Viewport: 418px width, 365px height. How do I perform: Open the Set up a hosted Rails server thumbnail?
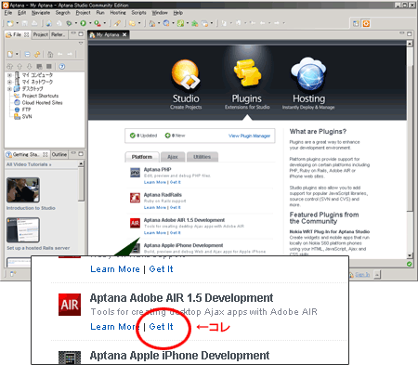pos(23,230)
